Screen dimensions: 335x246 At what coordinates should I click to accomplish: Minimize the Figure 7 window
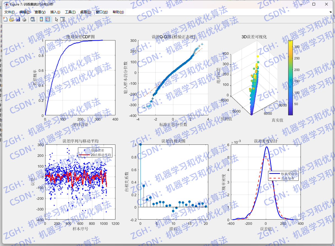[x=301, y=4]
